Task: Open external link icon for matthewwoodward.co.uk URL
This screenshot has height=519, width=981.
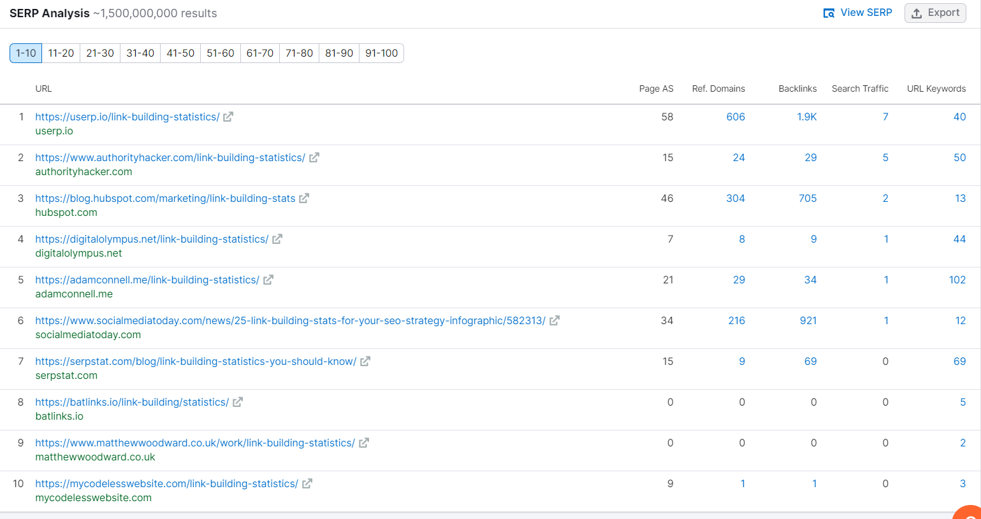Action: (364, 443)
